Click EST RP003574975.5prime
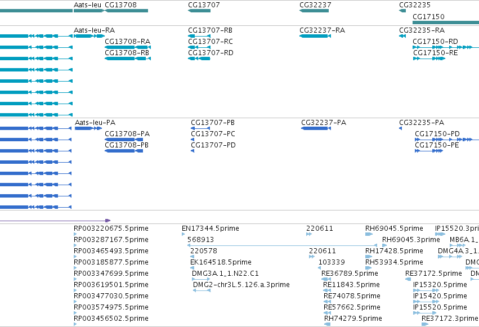479x327 pixels. [111, 307]
